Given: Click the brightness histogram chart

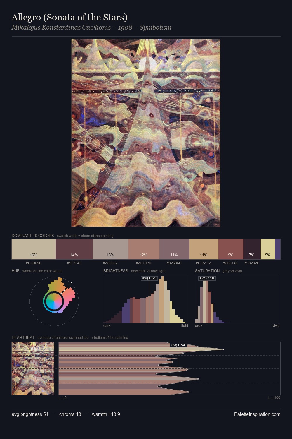Looking at the screenshot, I should point(146,299).
